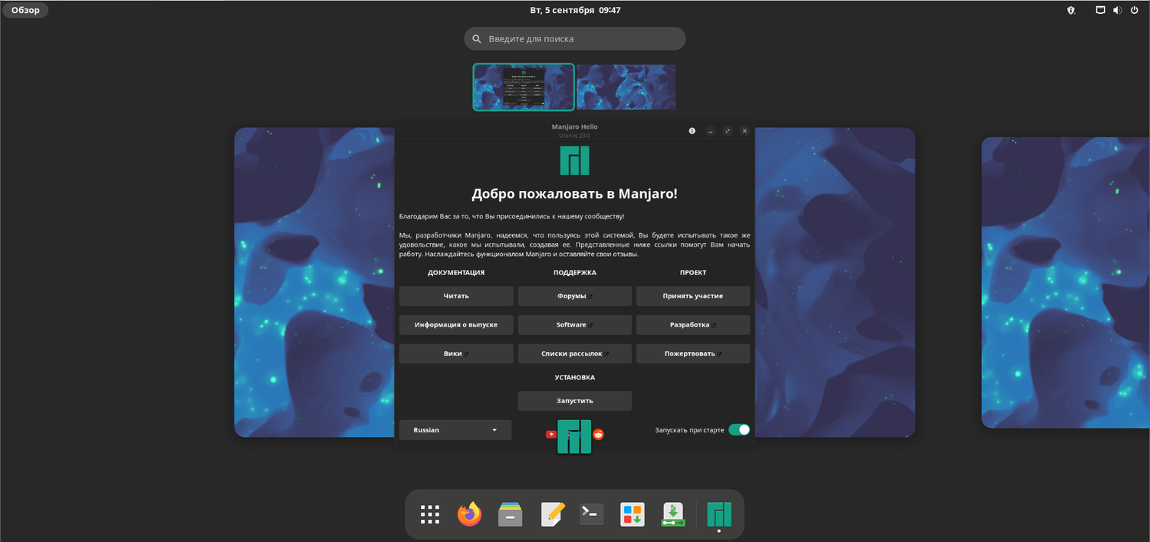Screen dimensions: 1150x542
Task: Click the Обзор activities button
Action: pos(25,10)
